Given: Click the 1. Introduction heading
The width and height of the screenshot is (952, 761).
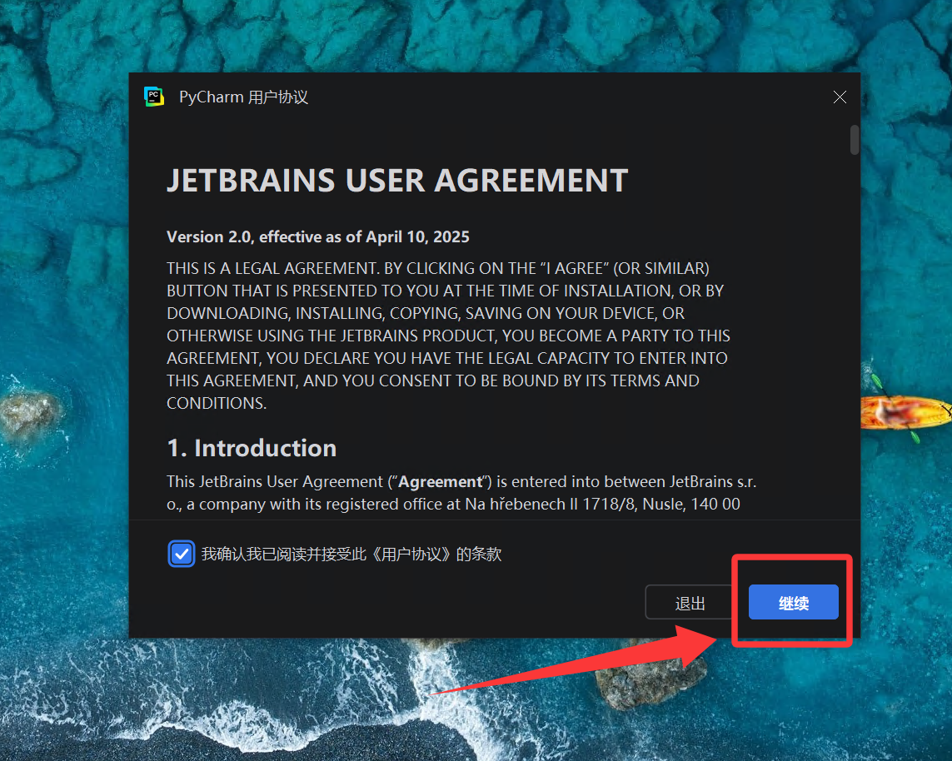Looking at the screenshot, I should 252,448.
